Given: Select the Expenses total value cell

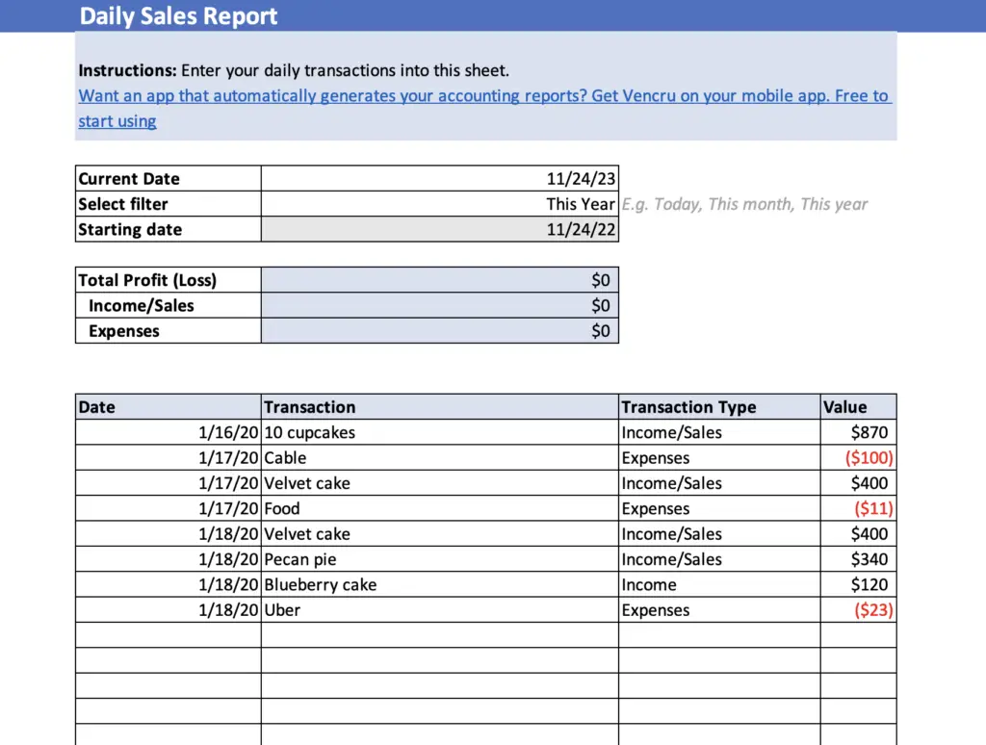Looking at the screenshot, I should point(439,331).
